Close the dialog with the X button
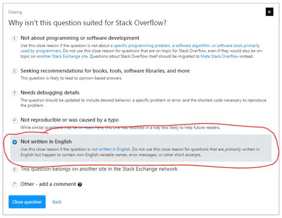 (270, 12)
